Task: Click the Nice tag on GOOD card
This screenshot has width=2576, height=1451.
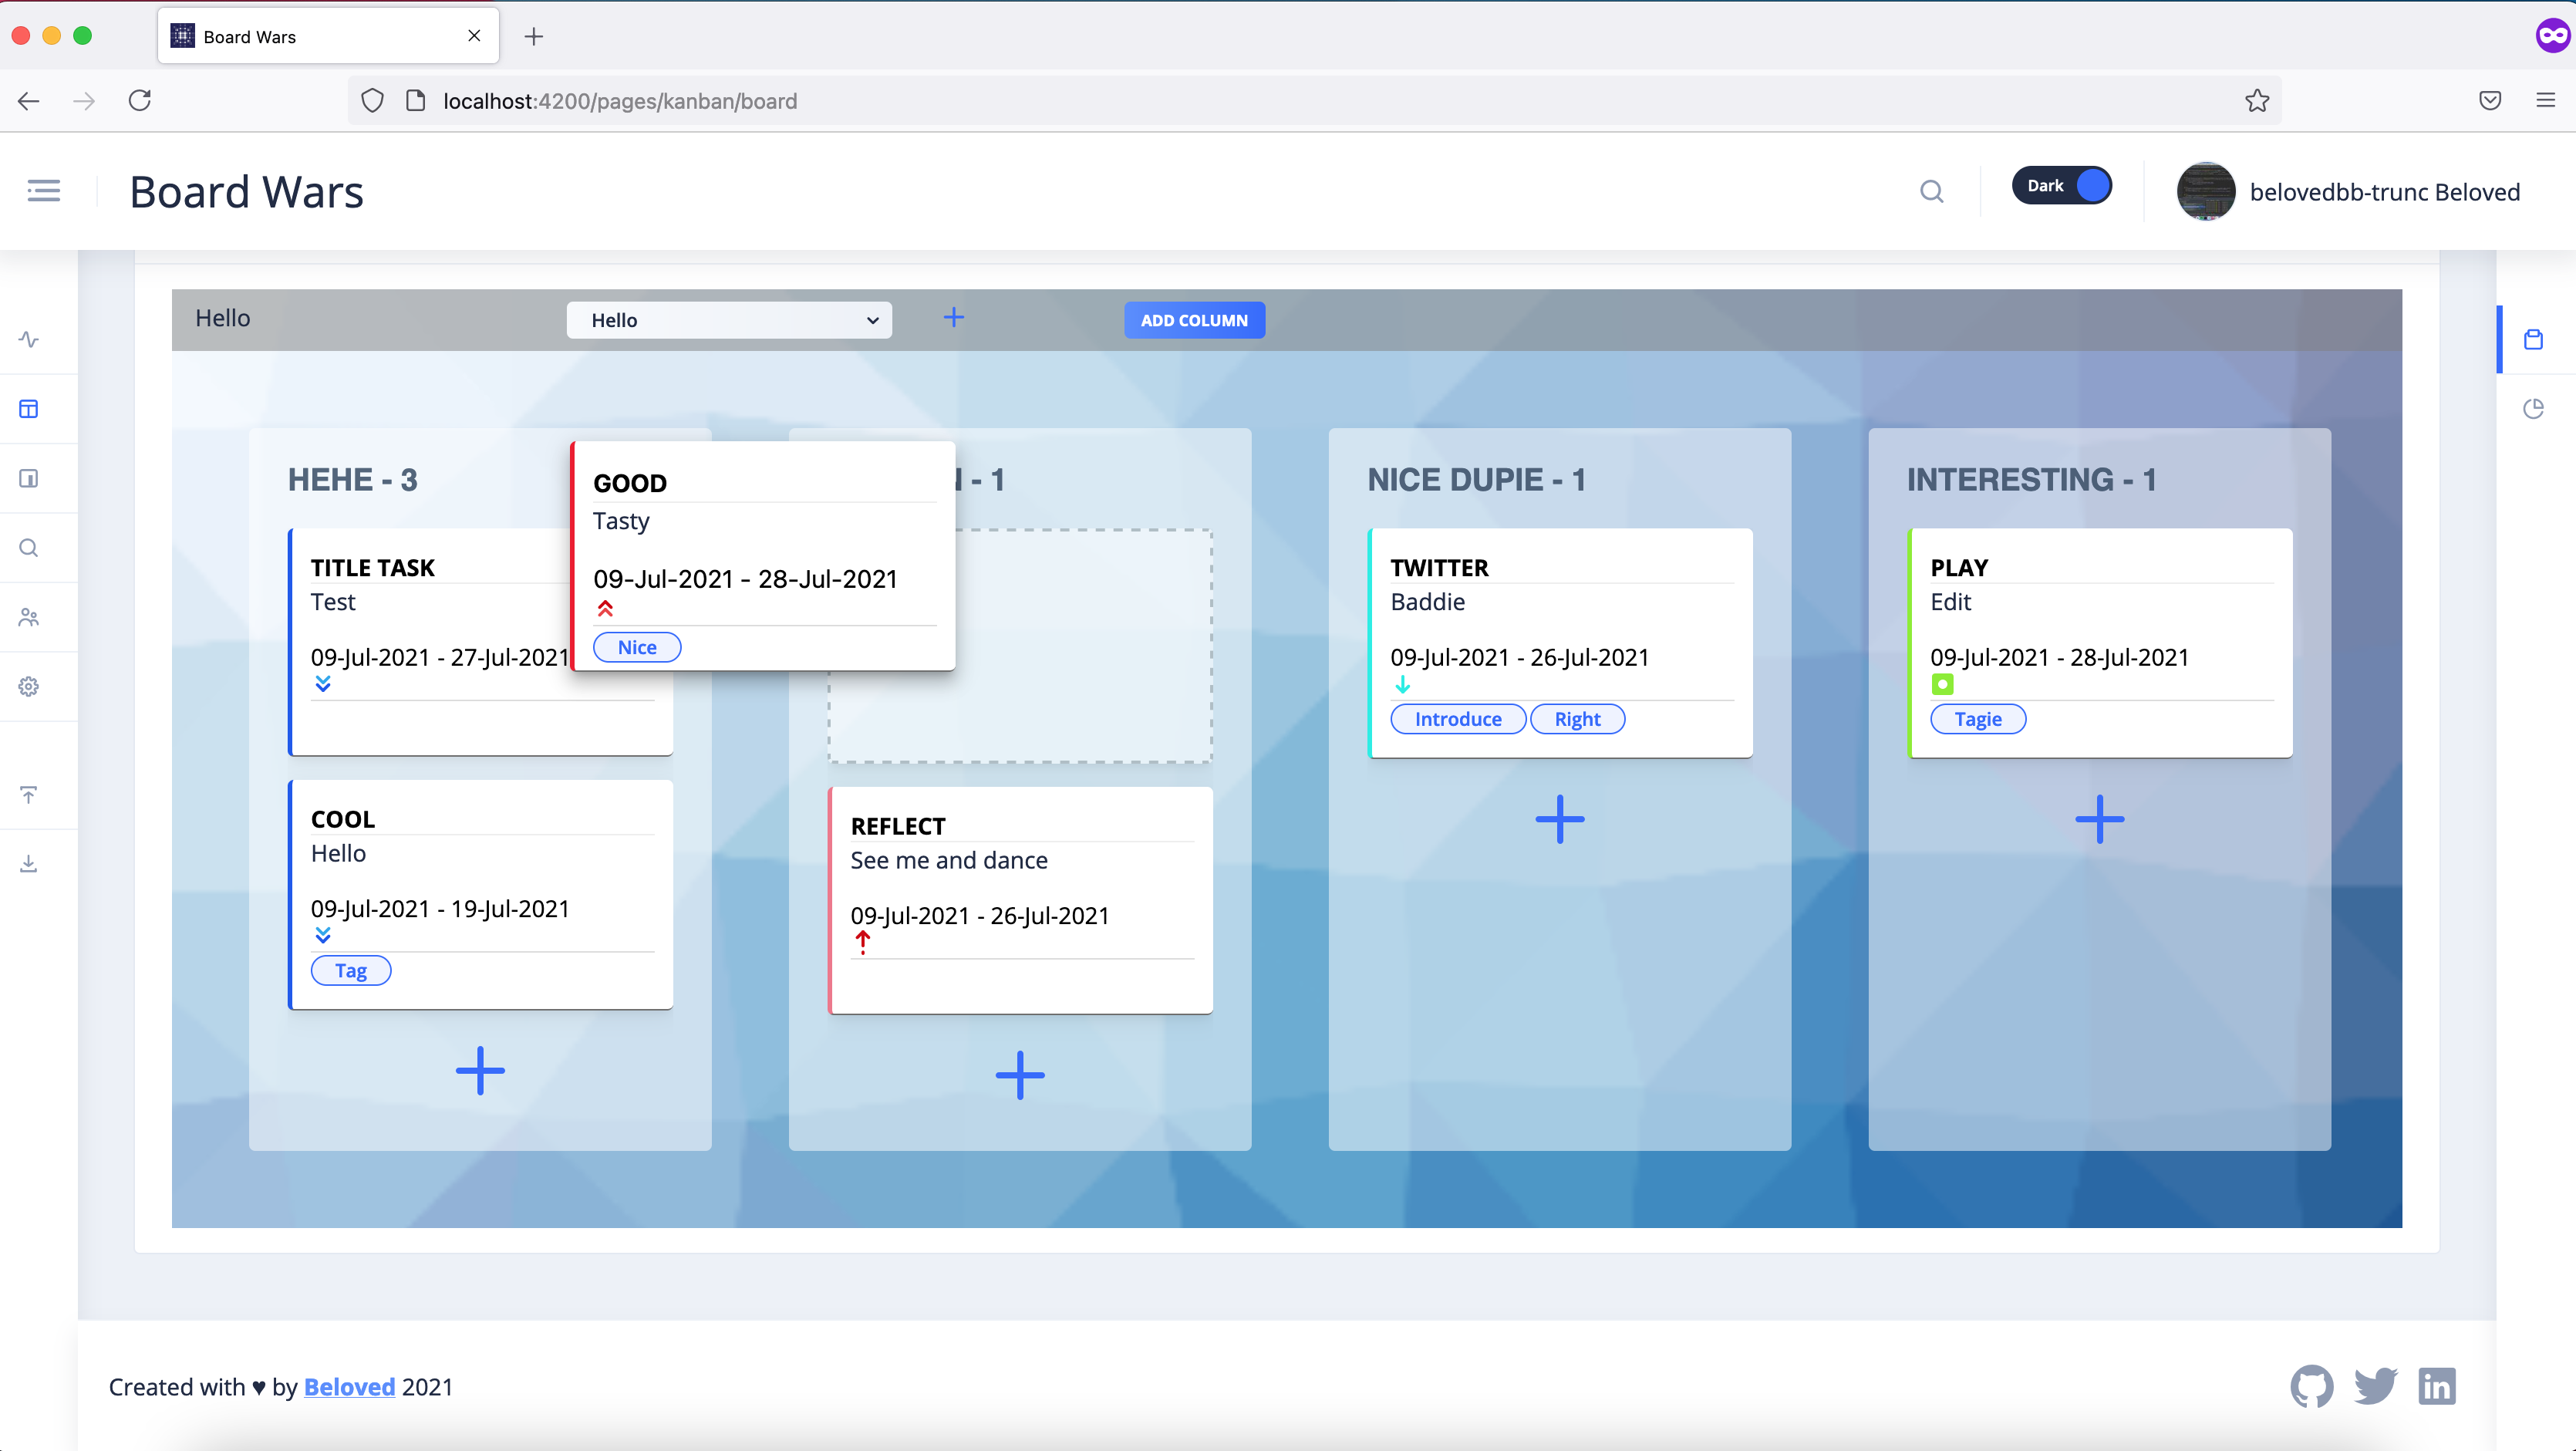Action: tap(637, 647)
